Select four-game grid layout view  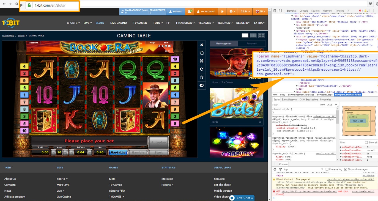click(x=262, y=35)
